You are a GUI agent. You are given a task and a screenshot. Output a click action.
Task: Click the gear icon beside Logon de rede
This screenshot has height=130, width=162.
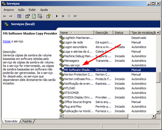point(62,42)
